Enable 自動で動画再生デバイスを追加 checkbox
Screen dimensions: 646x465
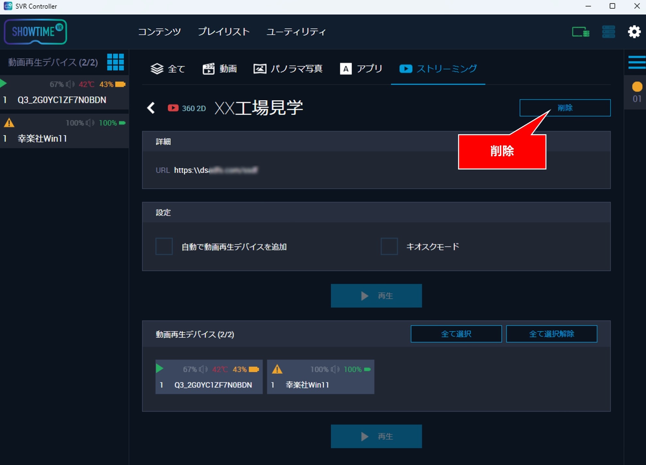[164, 246]
